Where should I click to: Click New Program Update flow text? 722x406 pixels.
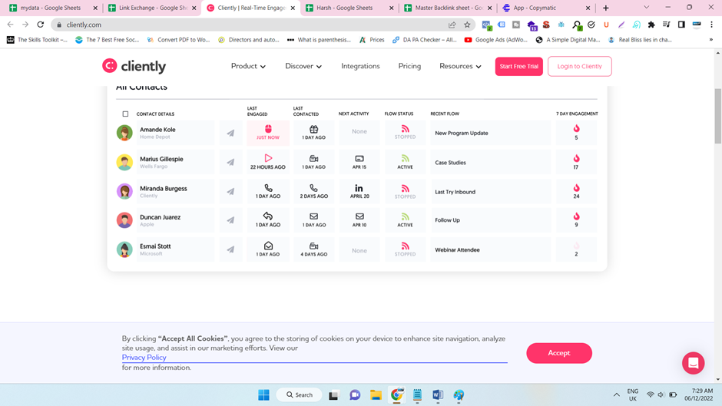tap(462, 133)
